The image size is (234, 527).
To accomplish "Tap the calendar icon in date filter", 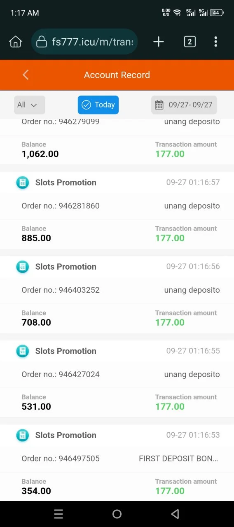I will coord(159,105).
